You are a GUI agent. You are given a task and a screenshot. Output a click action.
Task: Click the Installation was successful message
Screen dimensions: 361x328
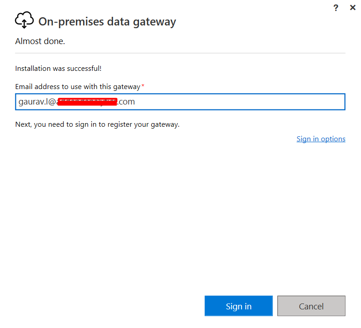[x=58, y=69]
